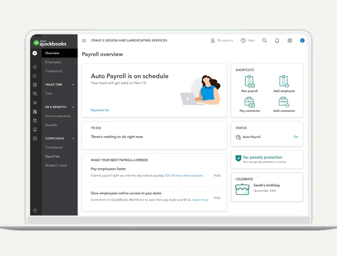This screenshot has height=256, width=337.
Task: Open the Compliance menu item under the Compliance header
Action: tap(54, 147)
